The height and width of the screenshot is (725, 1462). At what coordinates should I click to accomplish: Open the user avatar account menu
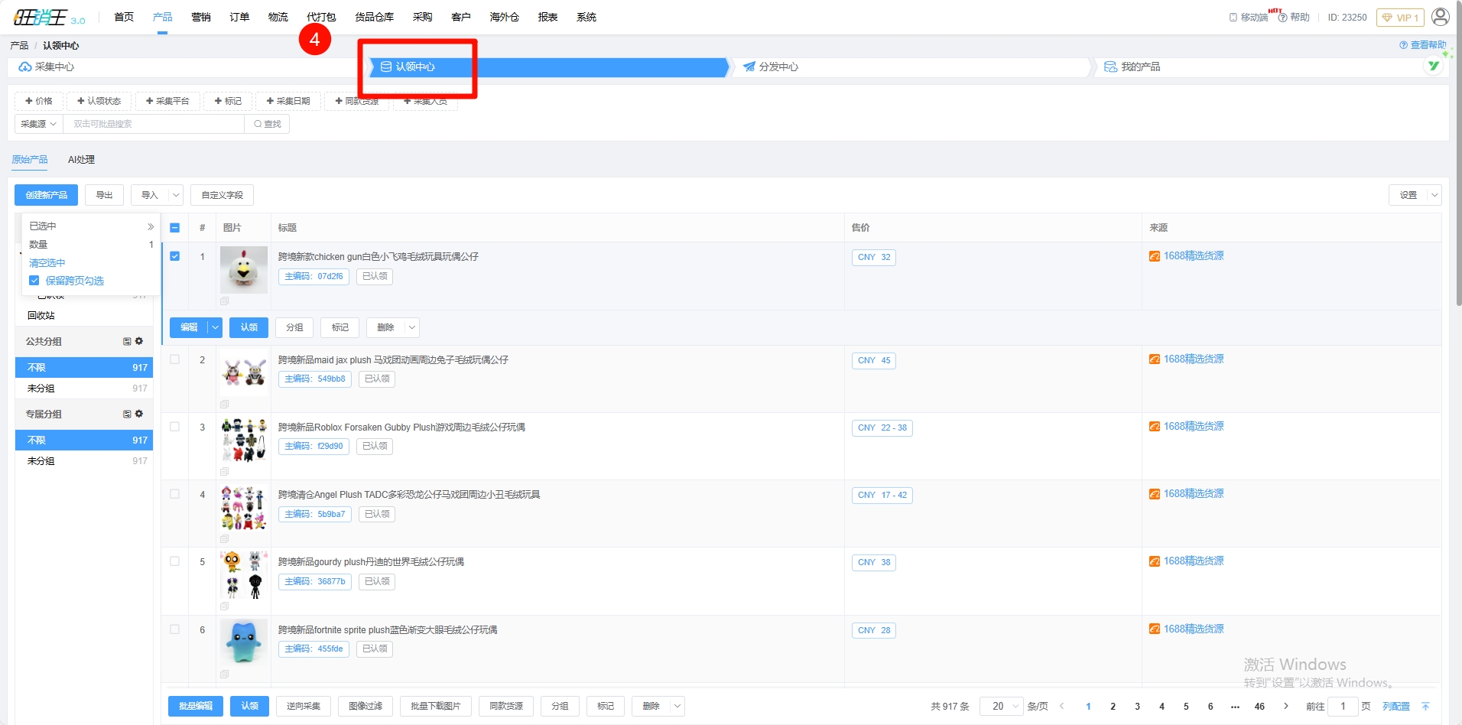[x=1440, y=17]
